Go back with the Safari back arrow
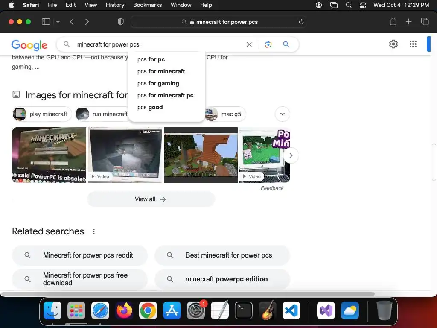This screenshot has height=328, width=437. 72,22
